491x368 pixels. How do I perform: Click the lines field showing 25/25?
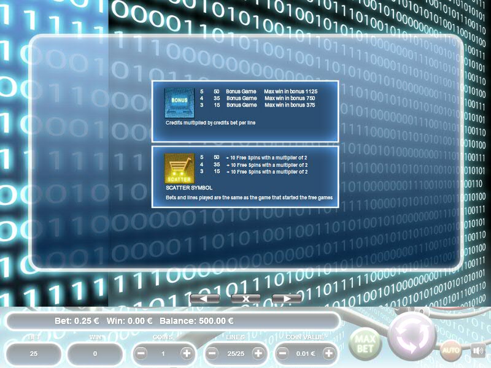pyautogui.click(x=235, y=354)
